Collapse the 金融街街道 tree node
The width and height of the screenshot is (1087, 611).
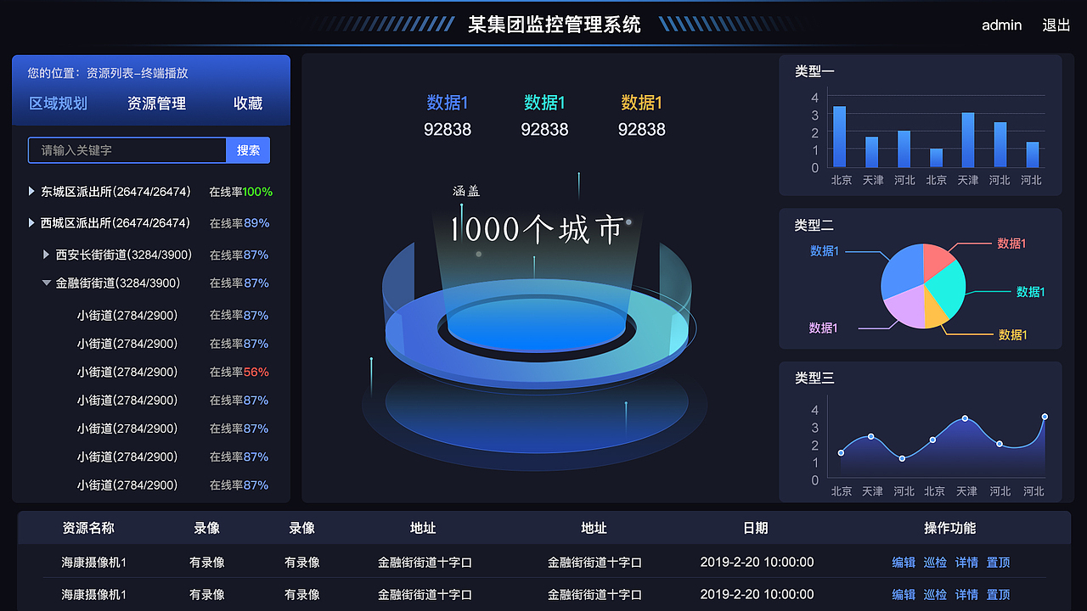47,283
